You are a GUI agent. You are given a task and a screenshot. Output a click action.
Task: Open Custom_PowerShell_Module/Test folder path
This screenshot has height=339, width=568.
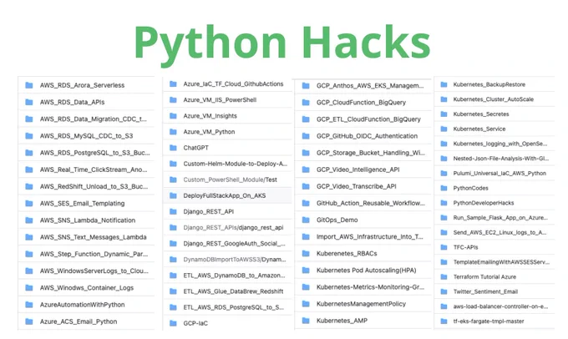click(x=230, y=180)
